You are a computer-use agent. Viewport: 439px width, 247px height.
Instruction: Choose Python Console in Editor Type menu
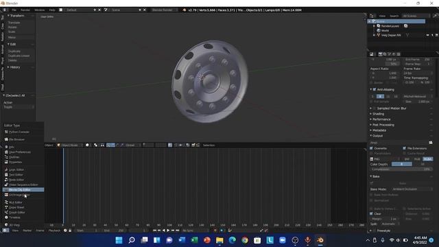tap(23, 132)
